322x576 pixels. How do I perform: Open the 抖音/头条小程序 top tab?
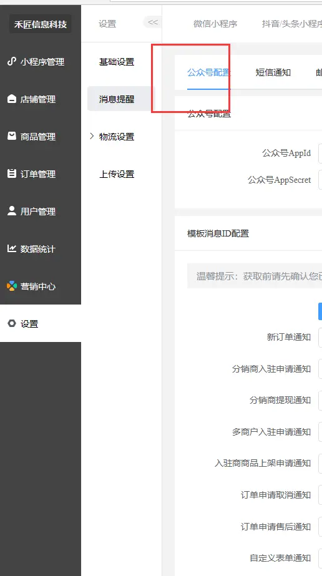point(291,24)
